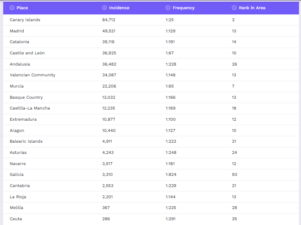The height and width of the screenshot is (225, 301).
Task: Select the Balearic Islands place name
Action: [26, 141]
